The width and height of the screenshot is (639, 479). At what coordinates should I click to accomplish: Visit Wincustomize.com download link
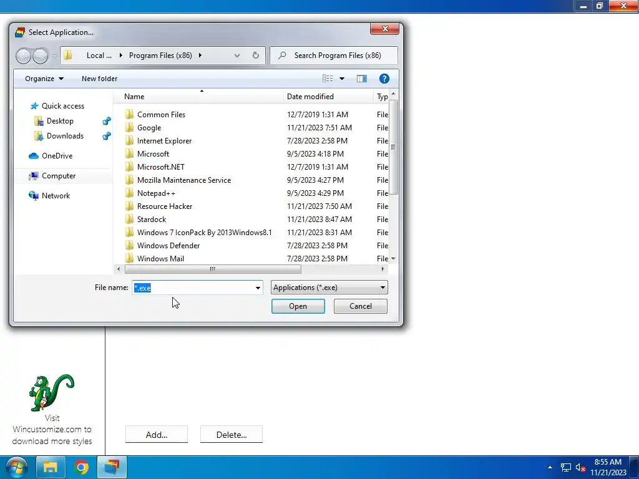[x=52, y=429]
